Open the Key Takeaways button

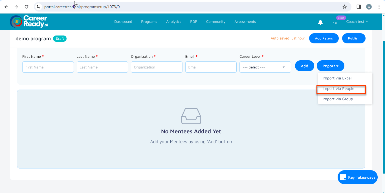tap(357, 177)
